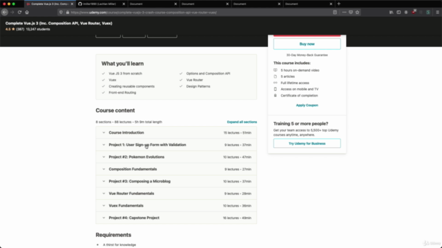Click 'A thirst for knowledge' requirement
Image resolution: width=442 pixels, height=248 pixels.
coord(119,245)
